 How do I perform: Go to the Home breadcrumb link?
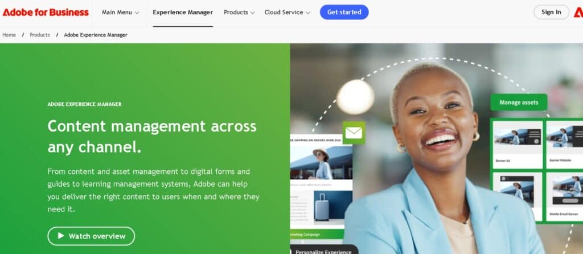point(9,35)
